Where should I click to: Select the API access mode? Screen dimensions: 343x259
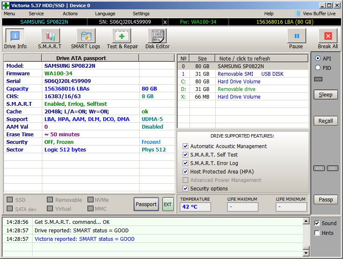pyautogui.click(x=318, y=58)
